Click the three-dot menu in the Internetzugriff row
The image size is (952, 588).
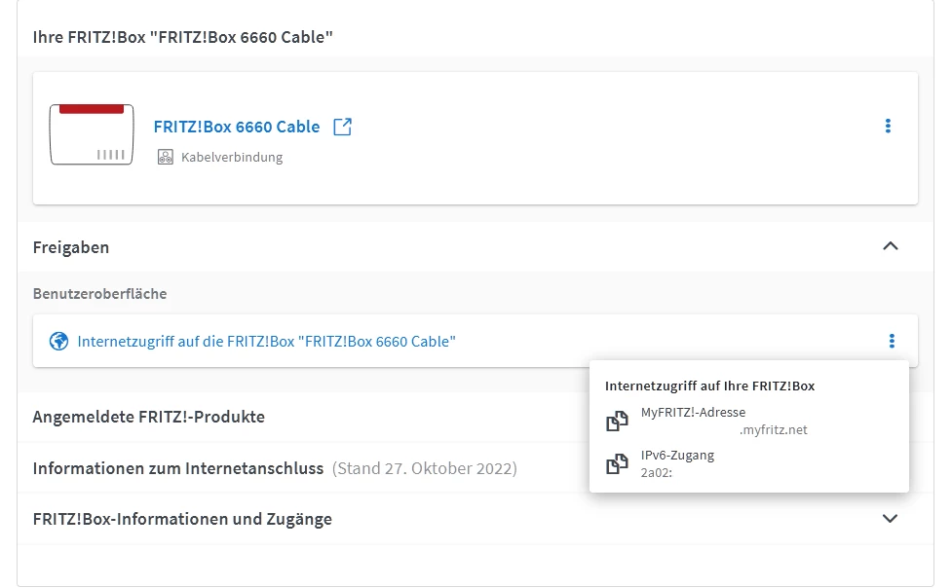pyautogui.click(x=891, y=341)
